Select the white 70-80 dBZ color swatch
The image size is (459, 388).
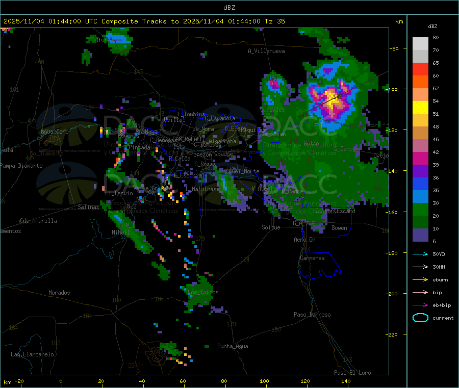tap(420, 44)
